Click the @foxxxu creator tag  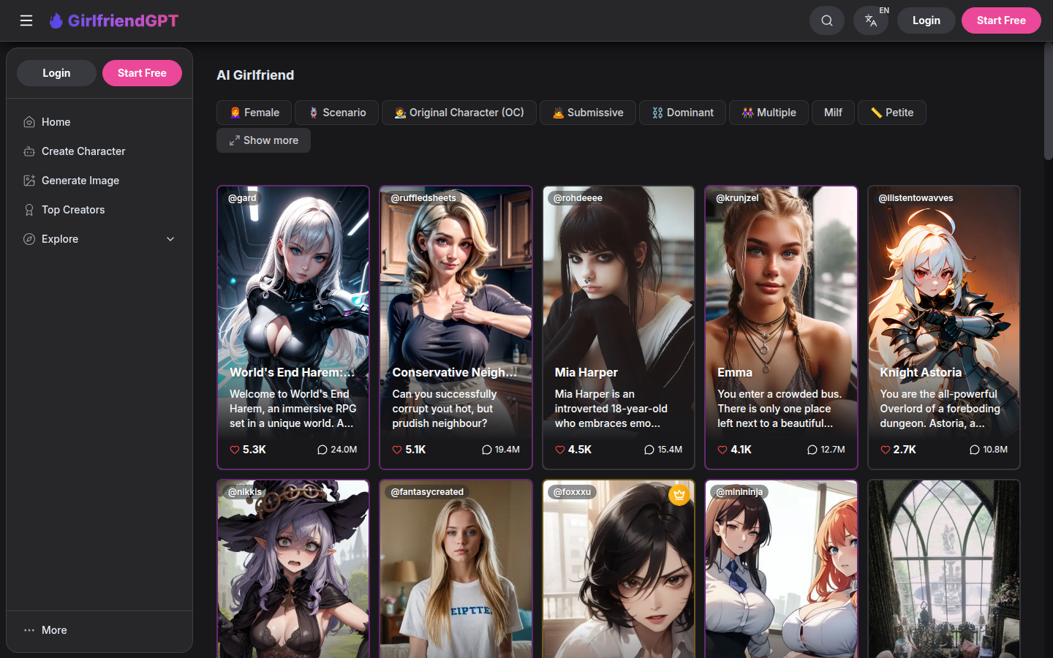tap(572, 492)
